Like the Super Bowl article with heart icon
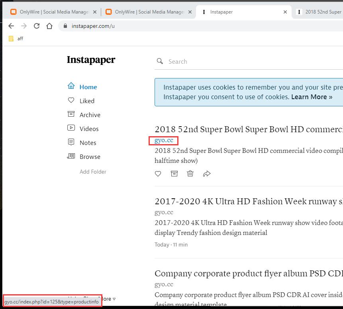 158,174
